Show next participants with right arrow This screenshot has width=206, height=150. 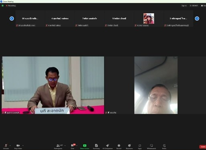tap(197, 18)
